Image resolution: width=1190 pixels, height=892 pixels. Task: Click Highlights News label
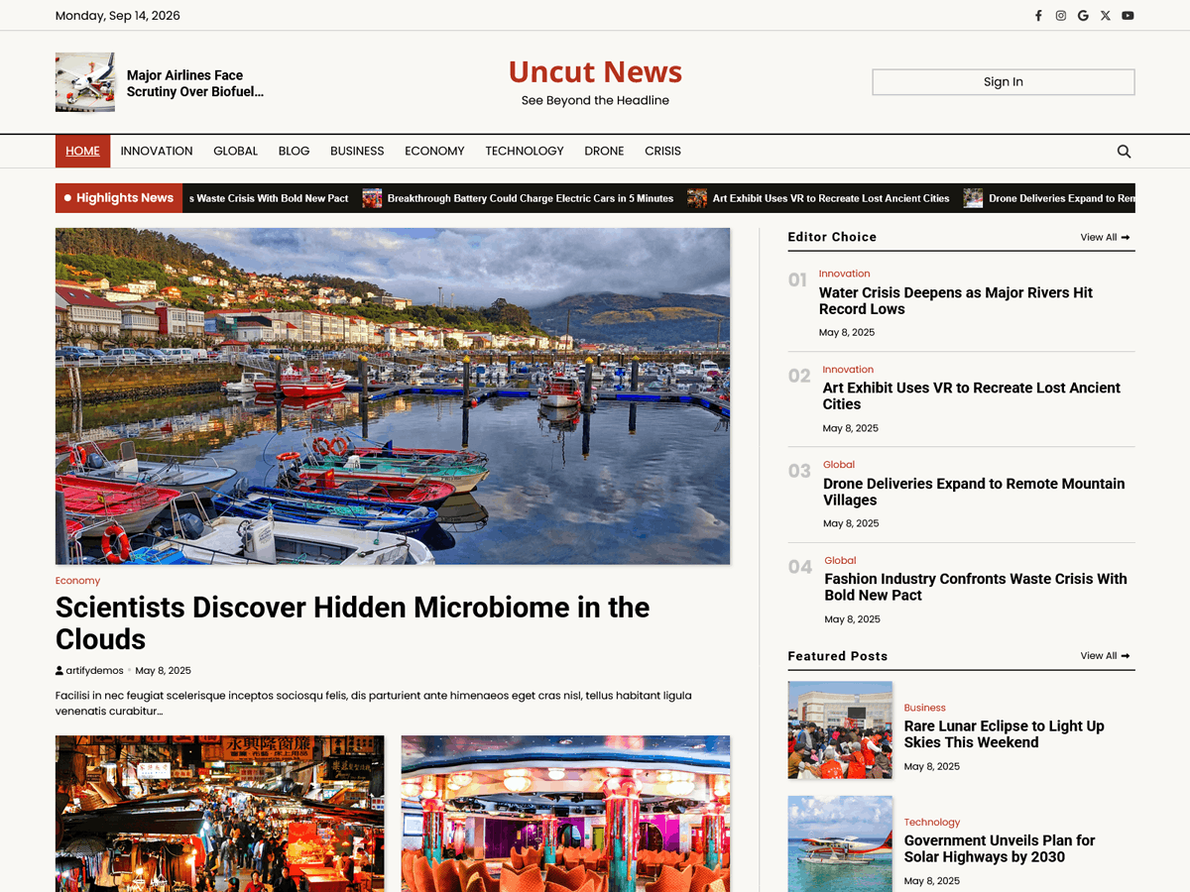[119, 198]
